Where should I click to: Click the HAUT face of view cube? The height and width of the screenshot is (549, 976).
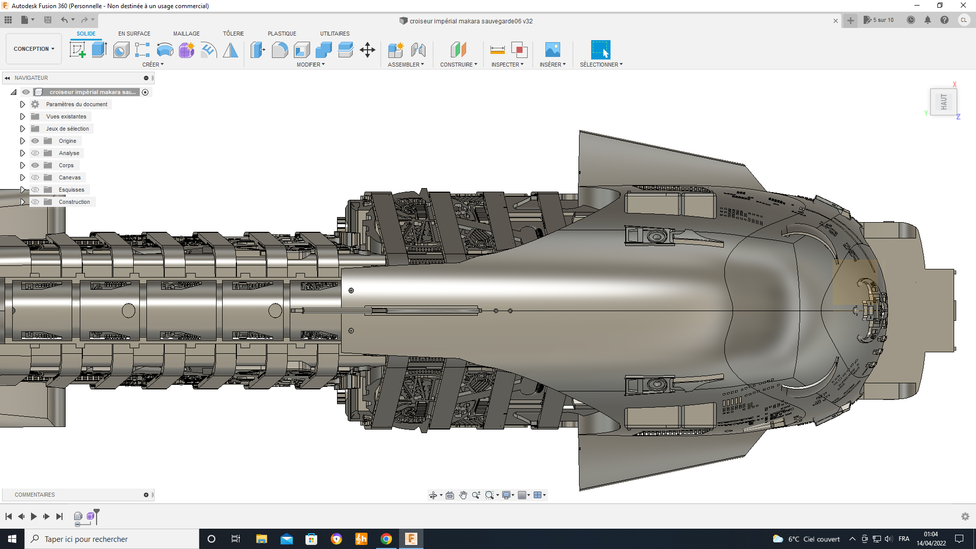pos(943,102)
